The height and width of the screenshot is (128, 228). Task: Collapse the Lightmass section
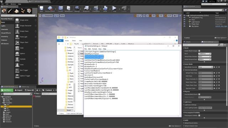click(184, 102)
